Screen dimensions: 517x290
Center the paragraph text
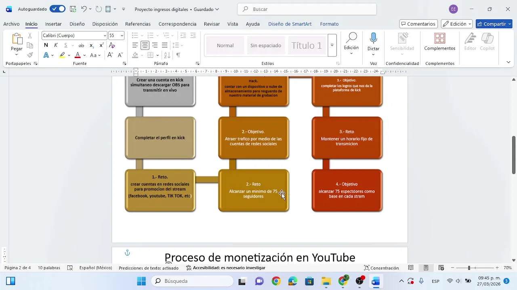point(145,45)
